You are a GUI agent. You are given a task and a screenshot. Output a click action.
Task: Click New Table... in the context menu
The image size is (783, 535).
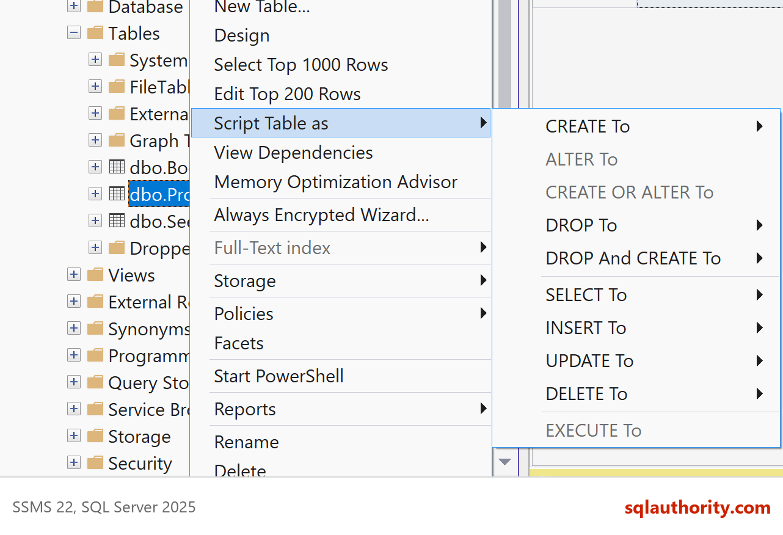341,9
